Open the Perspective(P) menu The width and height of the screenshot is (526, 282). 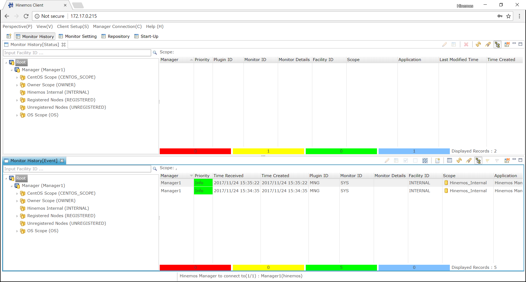coord(17,26)
